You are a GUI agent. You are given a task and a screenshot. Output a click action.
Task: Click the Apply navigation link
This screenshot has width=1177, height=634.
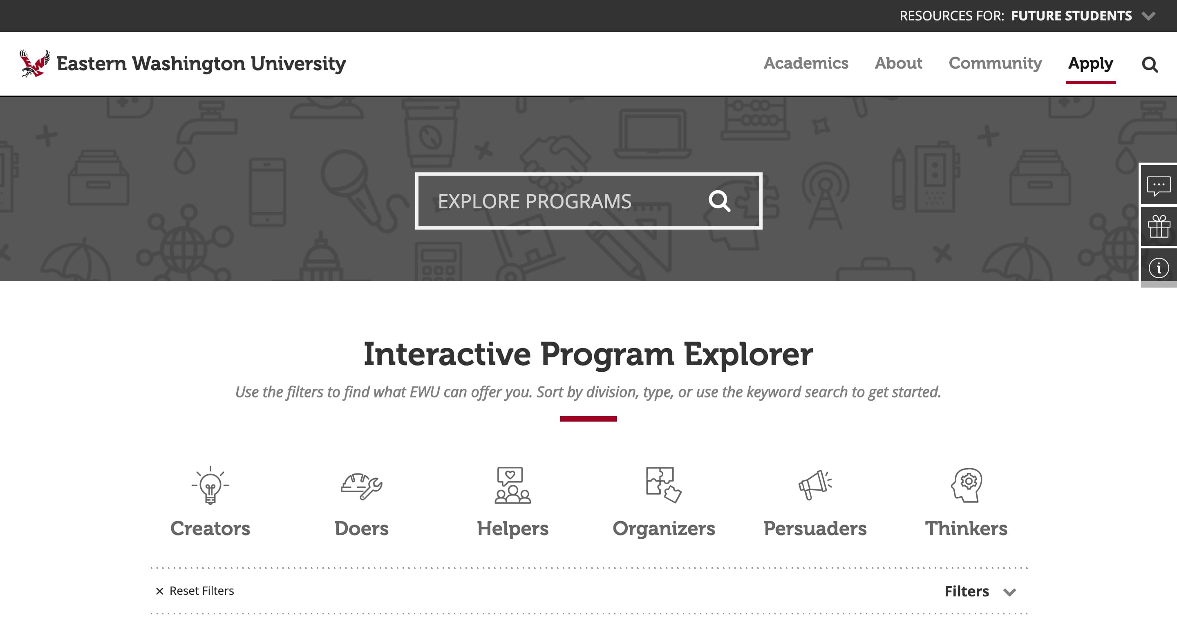point(1090,63)
